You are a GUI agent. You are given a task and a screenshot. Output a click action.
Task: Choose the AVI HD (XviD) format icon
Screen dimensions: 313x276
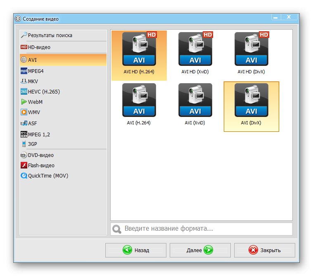195,49
